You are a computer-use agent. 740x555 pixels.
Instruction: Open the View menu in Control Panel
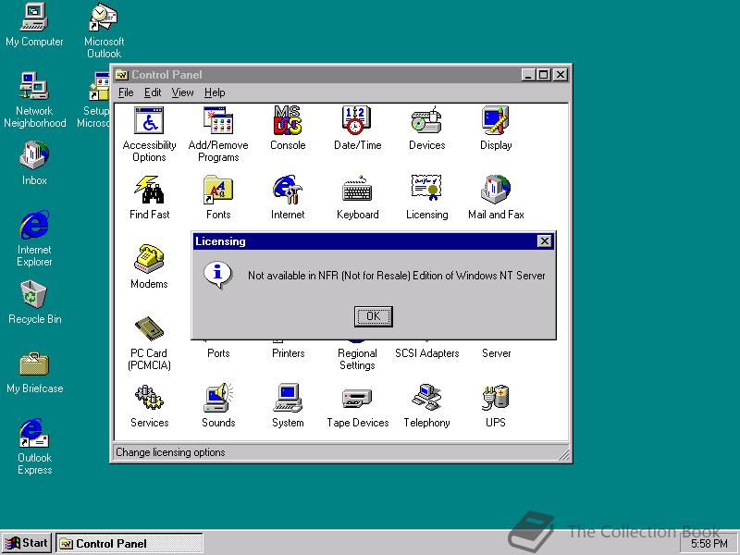(182, 92)
